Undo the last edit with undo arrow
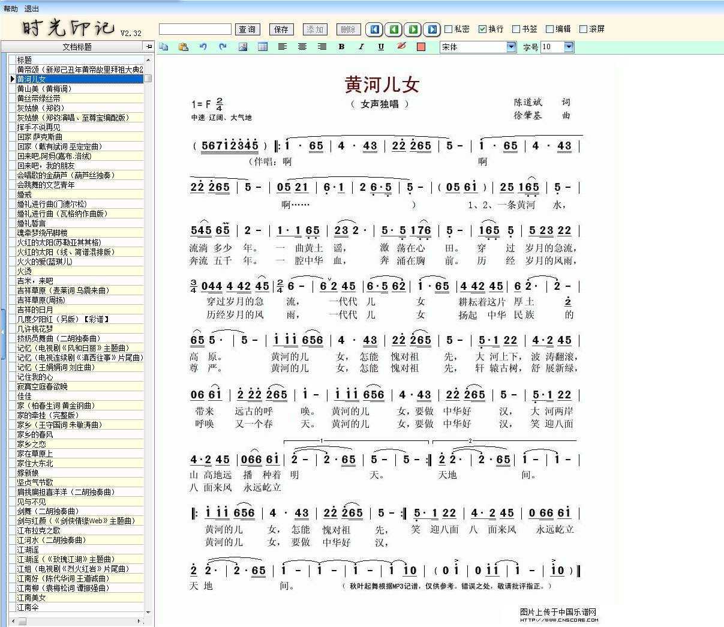 (203, 47)
